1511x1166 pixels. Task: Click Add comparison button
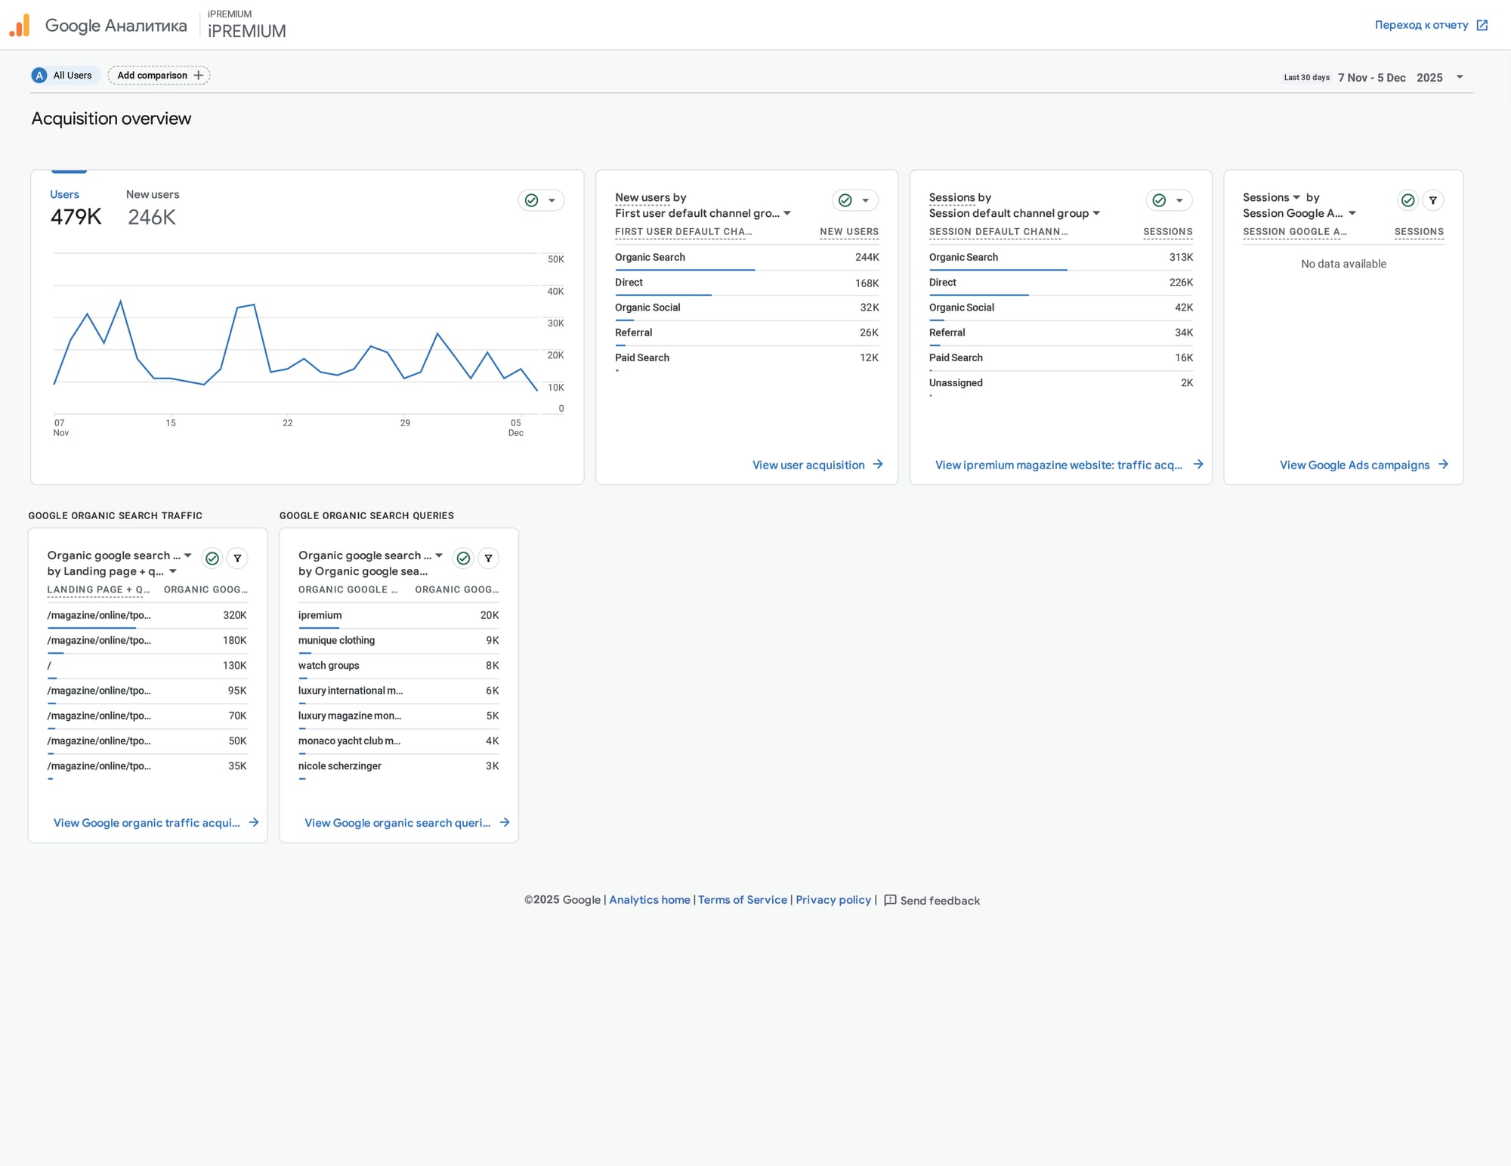tap(159, 76)
